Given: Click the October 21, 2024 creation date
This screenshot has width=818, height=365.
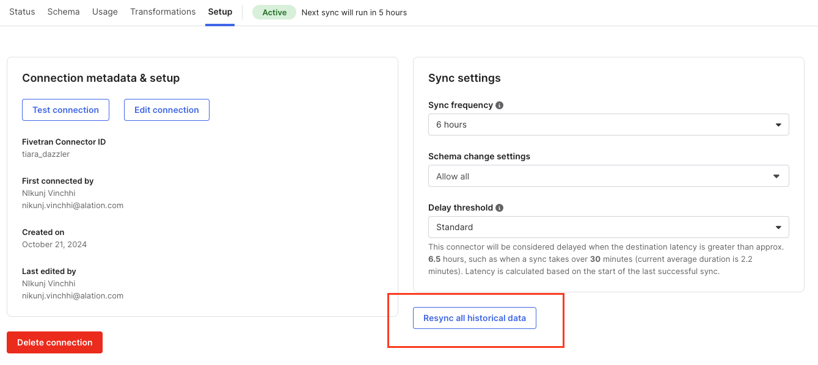Looking at the screenshot, I should 54,245.
